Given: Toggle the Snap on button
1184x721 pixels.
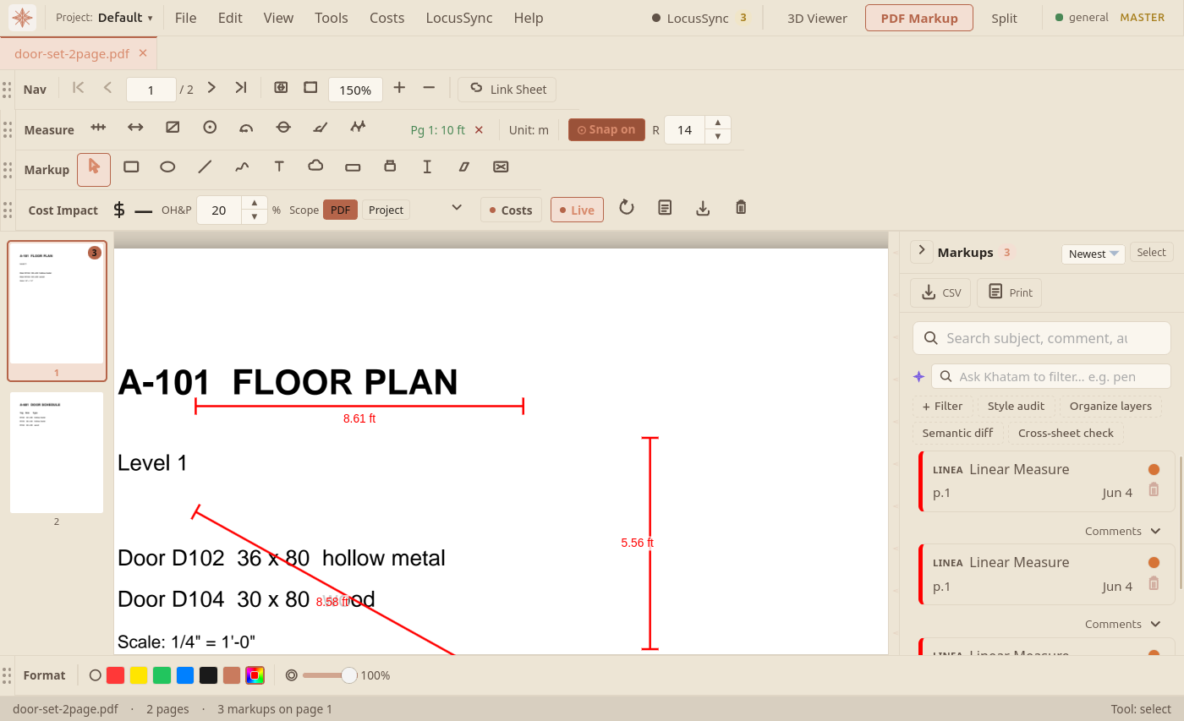Looking at the screenshot, I should pos(606,129).
